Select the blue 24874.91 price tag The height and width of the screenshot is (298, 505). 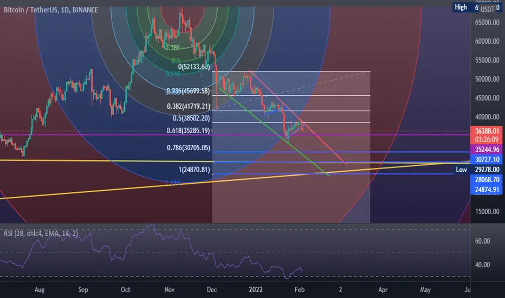487,190
